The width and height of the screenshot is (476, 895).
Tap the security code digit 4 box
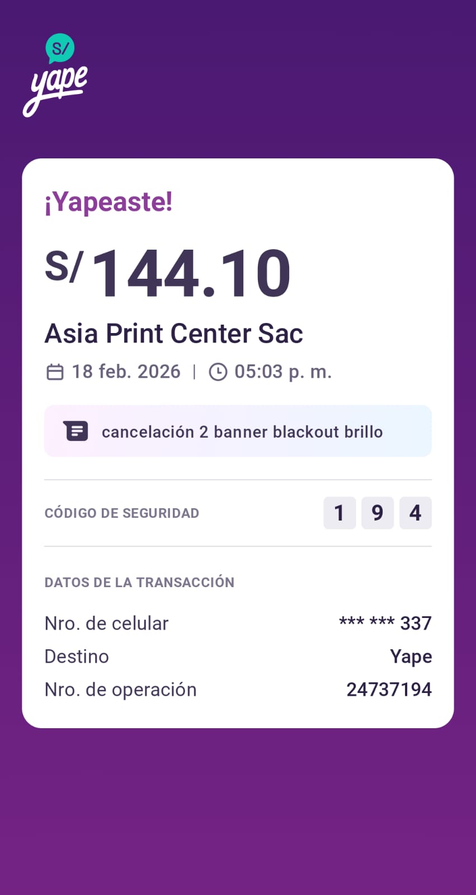tap(416, 513)
